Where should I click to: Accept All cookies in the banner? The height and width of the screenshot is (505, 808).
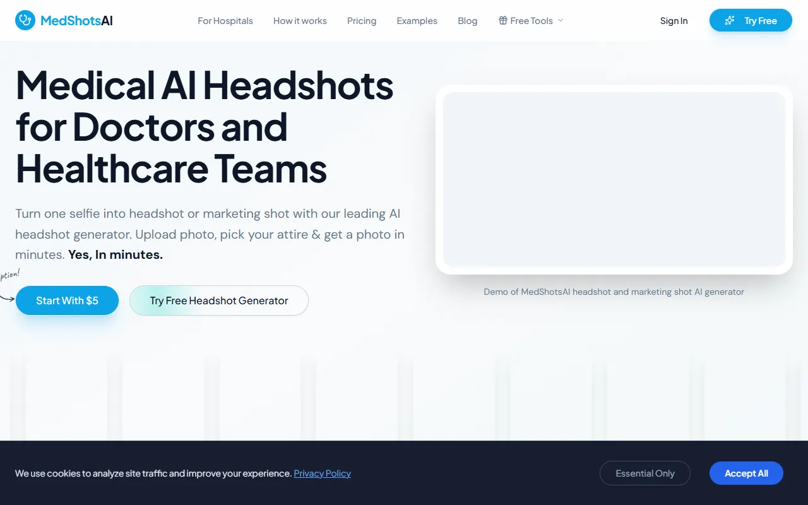coord(746,473)
